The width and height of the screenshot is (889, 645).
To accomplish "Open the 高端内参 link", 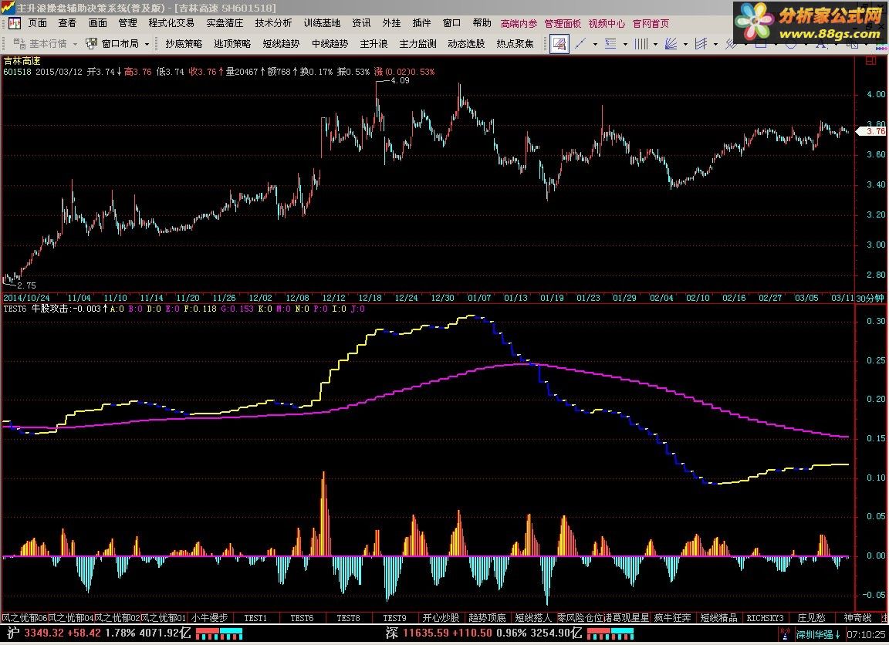I will point(519,24).
